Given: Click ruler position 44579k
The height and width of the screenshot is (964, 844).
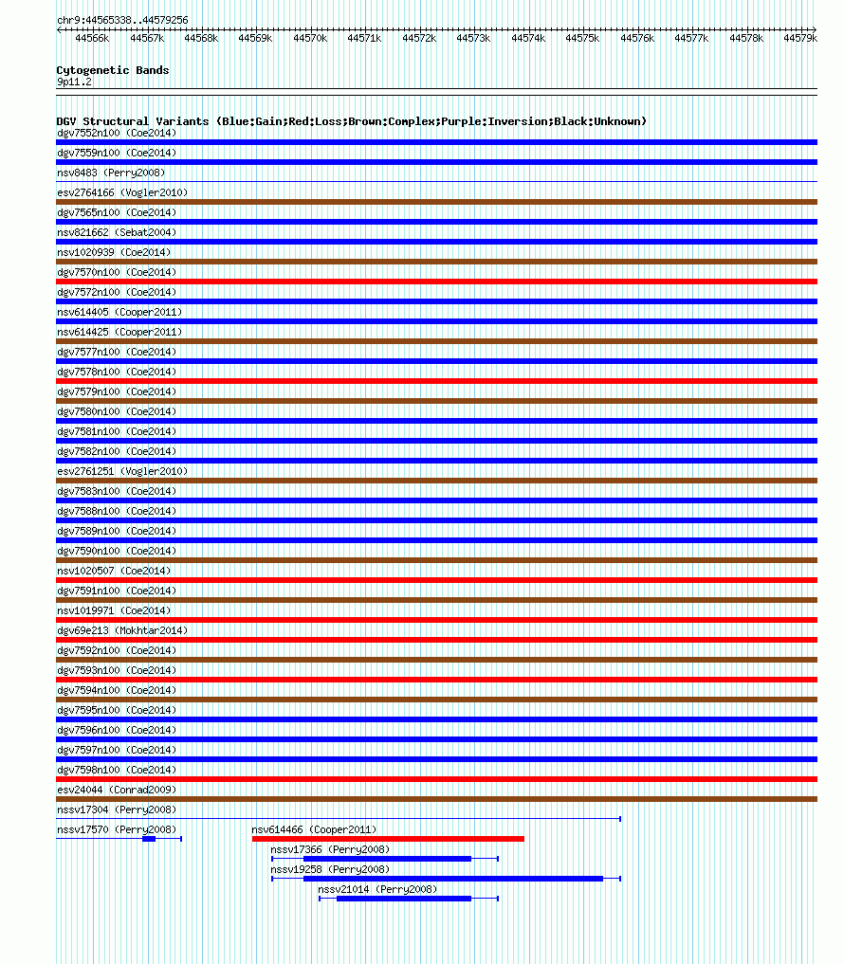Looking at the screenshot, I should pos(800,38).
